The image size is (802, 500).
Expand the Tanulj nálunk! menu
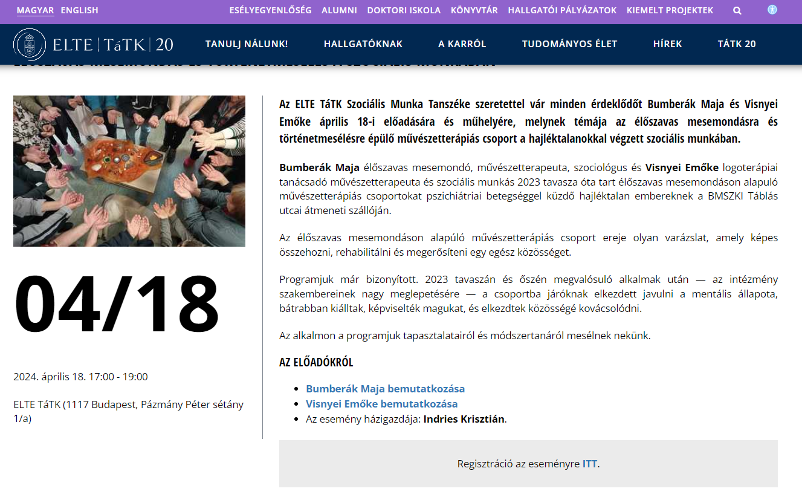(x=247, y=44)
